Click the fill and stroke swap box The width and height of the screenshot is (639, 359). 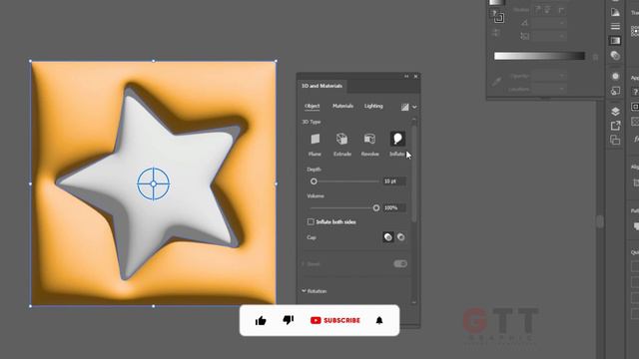click(497, 17)
